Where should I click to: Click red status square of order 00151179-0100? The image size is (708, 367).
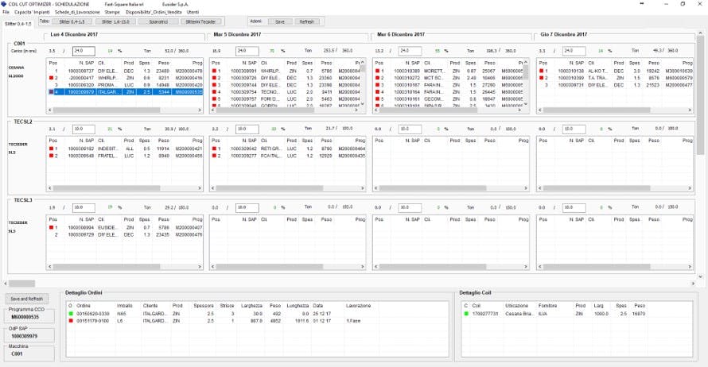pos(71,321)
